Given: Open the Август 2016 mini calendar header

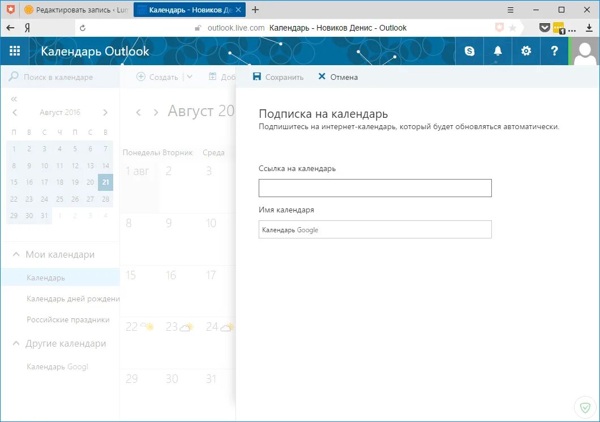Looking at the screenshot, I should click(x=60, y=112).
